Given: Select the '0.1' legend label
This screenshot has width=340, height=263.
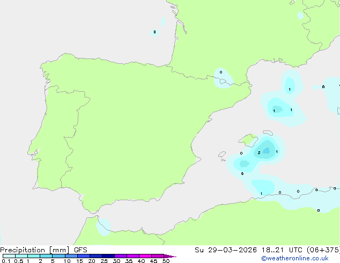Looking at the screenshot, I should click(6, 261).
